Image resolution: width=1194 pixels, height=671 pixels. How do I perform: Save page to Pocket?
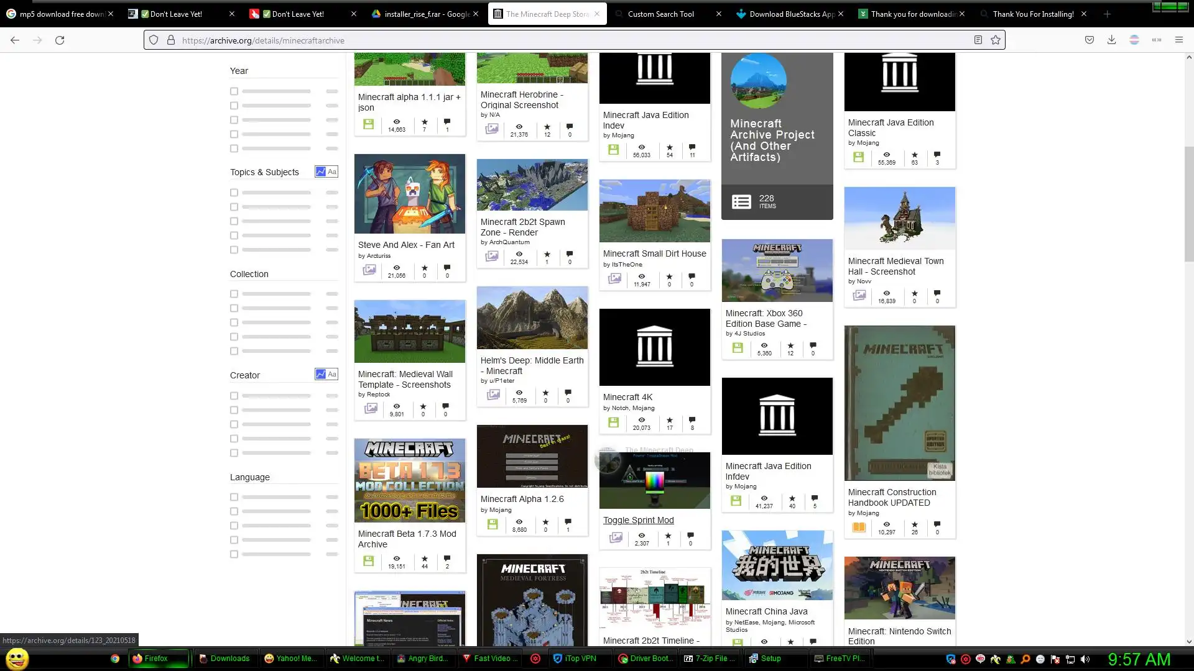point(1089,40)
